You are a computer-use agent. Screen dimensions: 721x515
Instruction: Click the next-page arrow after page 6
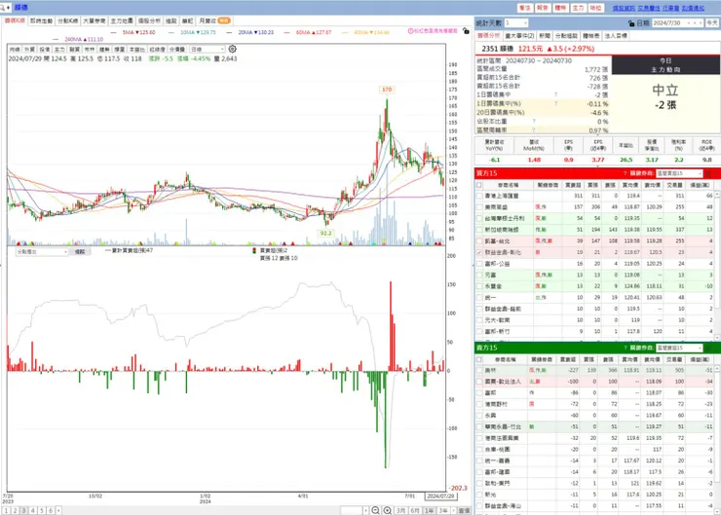[58, 510]
